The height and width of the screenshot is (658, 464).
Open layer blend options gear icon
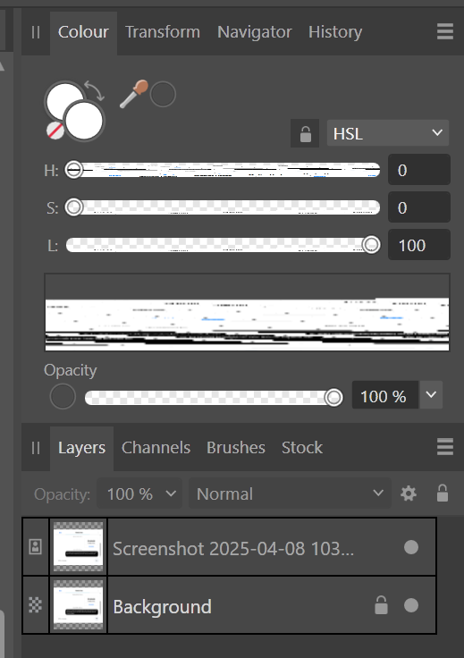point(409,493)
